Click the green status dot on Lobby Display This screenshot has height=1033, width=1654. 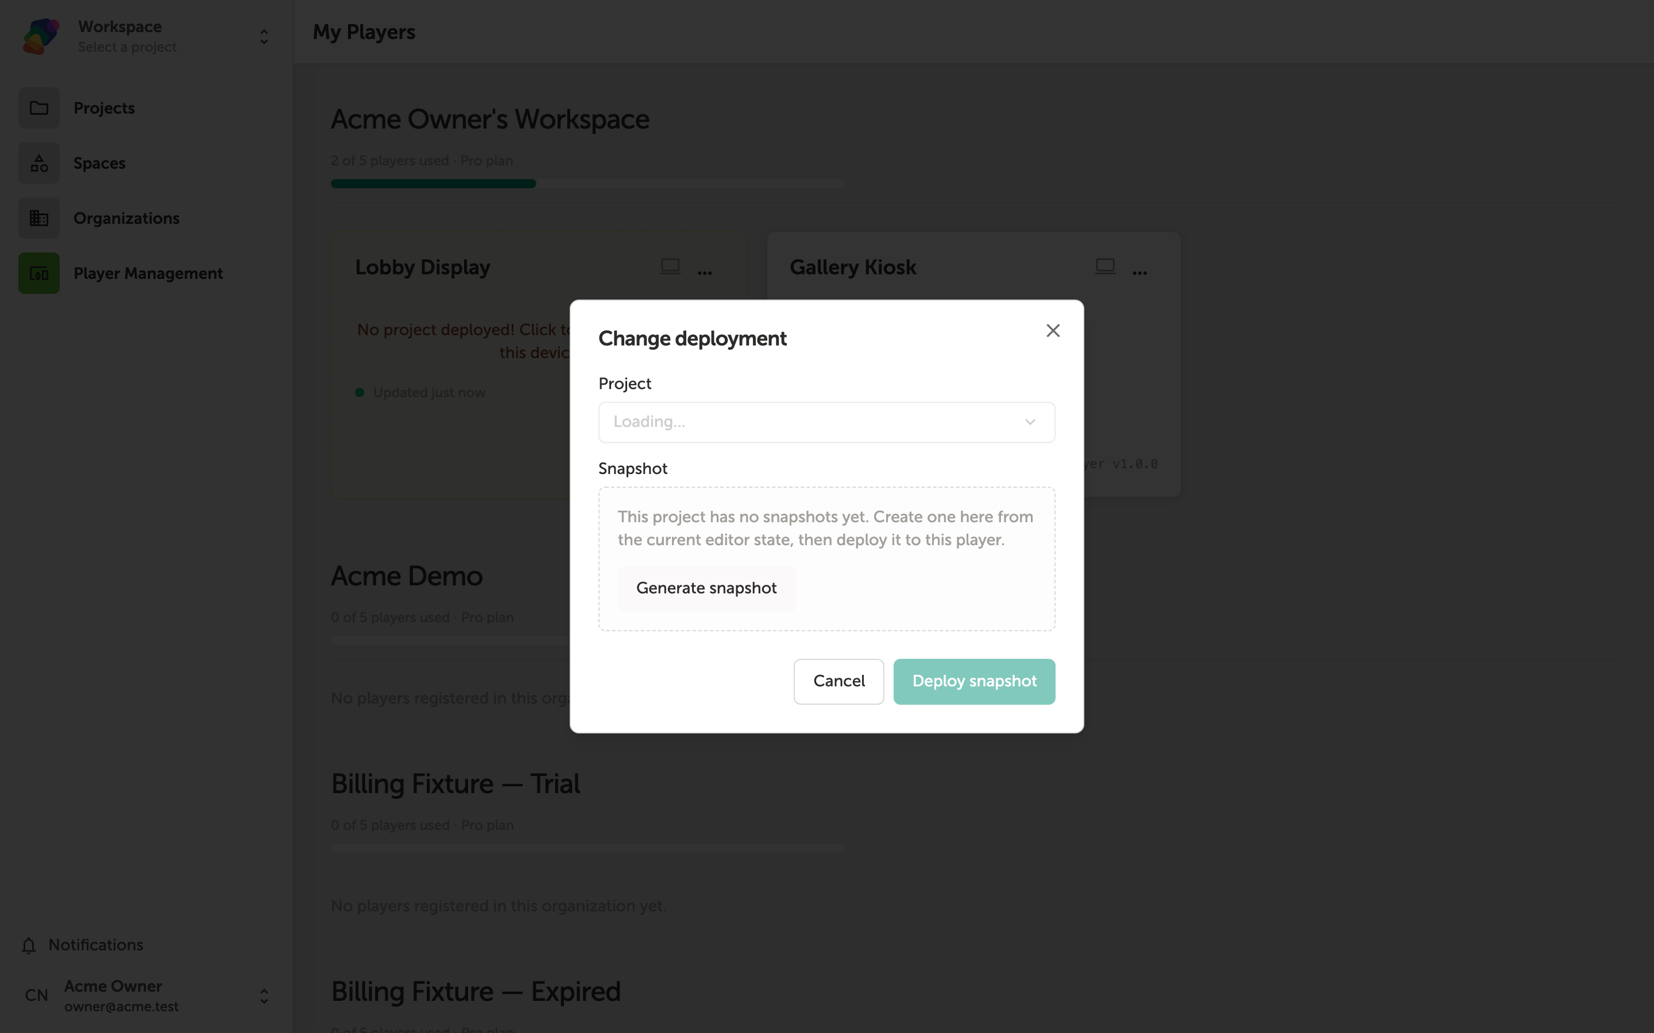coord(360,393)
